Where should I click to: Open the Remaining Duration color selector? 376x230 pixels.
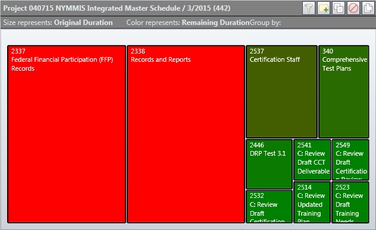215,23
